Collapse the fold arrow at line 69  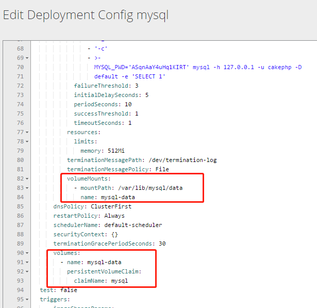coord(27,58)
